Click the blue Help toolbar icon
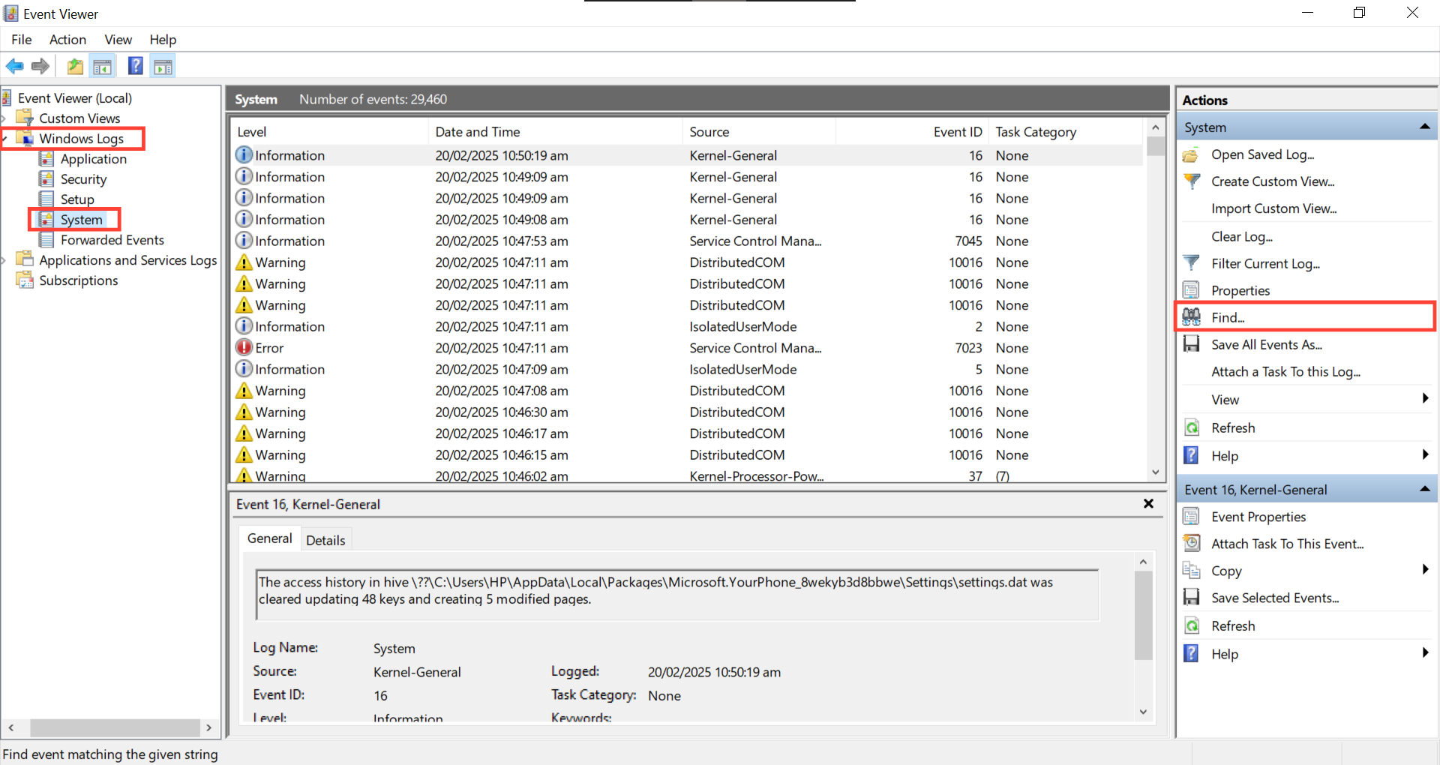The width and height of the screenshot is (1440, 765). (x=136, y=67)
